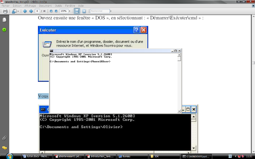This screenshot has width=255, height=159.
Task: Zoom in with the plus icon
Action: (x=56, y=11)
